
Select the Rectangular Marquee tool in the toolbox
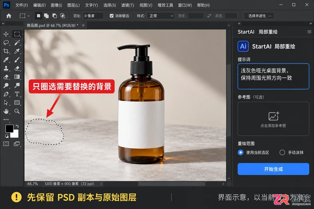click(17, 34)
